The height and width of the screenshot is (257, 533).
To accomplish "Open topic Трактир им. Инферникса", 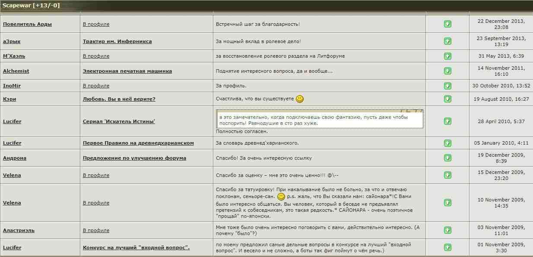I will (x=117, y=41).
